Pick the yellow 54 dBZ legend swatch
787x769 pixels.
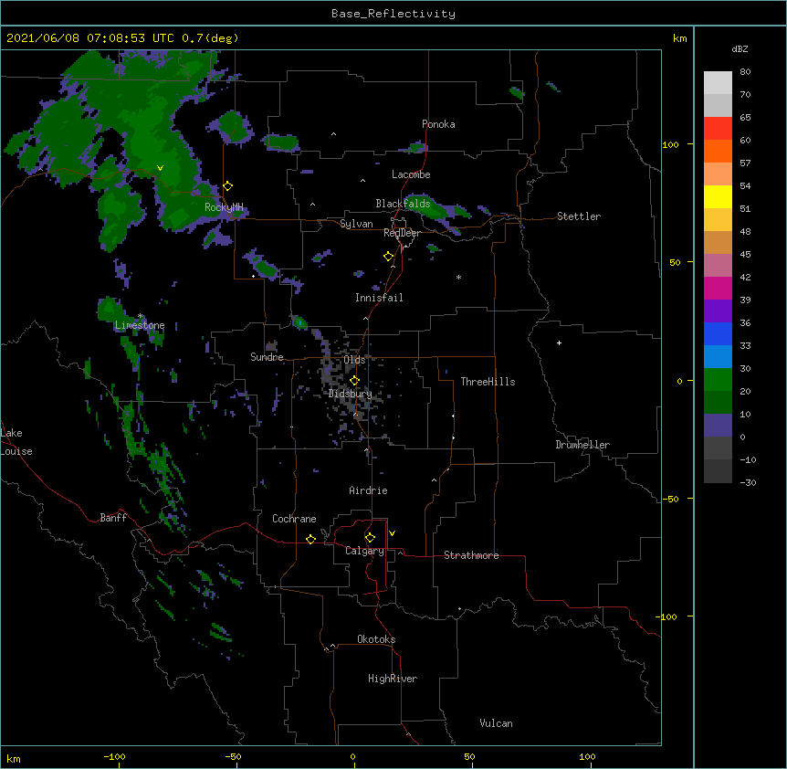pyautogui.click(x=718, y=196)
